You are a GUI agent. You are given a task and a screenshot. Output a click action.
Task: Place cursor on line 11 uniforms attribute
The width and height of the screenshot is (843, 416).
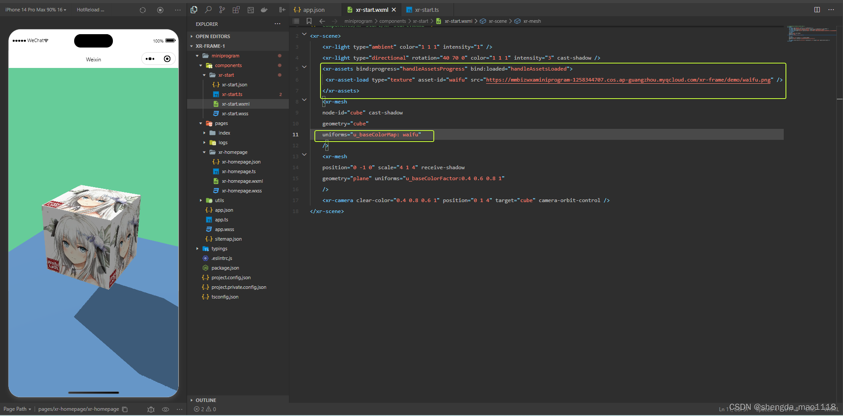(371, 135)
